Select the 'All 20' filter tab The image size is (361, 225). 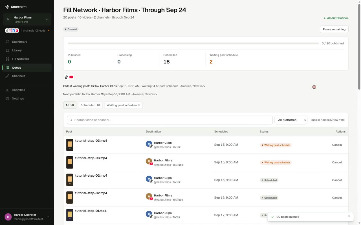click(x=70, y=105)
